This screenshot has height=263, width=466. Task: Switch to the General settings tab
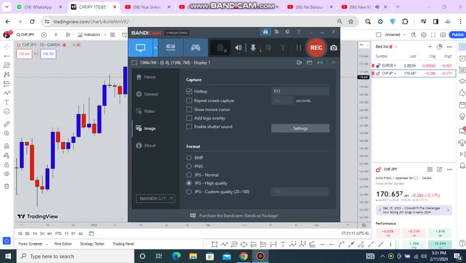coord(151,94)
